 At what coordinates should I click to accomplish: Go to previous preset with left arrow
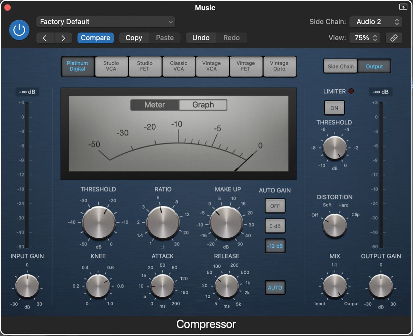click(45, 38)
